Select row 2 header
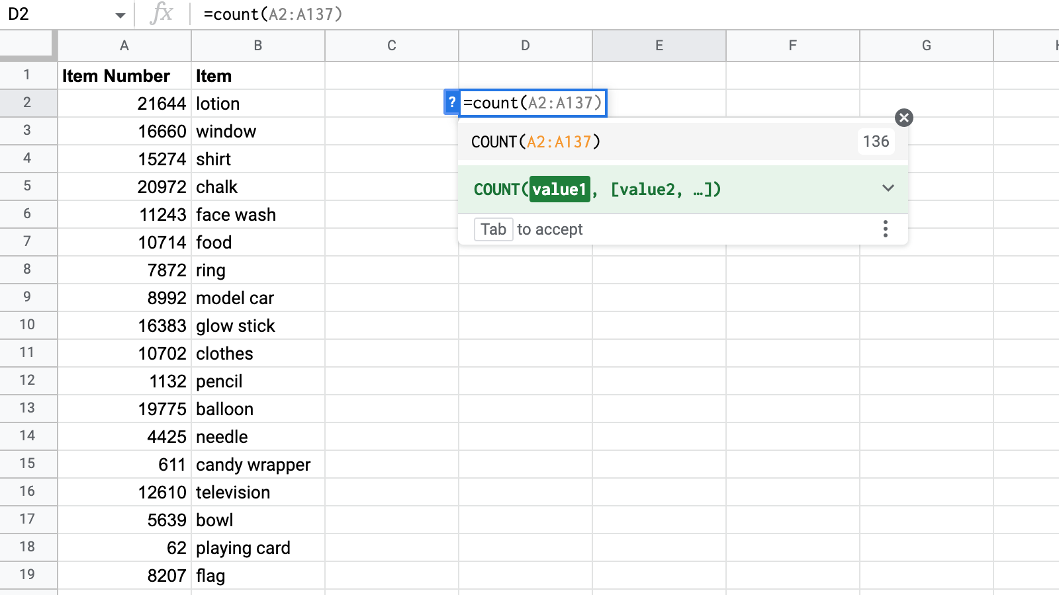The width and height of the screenshot is (1059, 595). coord(27,103)
